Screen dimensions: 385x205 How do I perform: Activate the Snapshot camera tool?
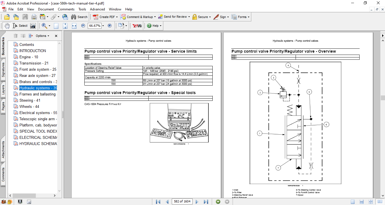coord(33,26)
